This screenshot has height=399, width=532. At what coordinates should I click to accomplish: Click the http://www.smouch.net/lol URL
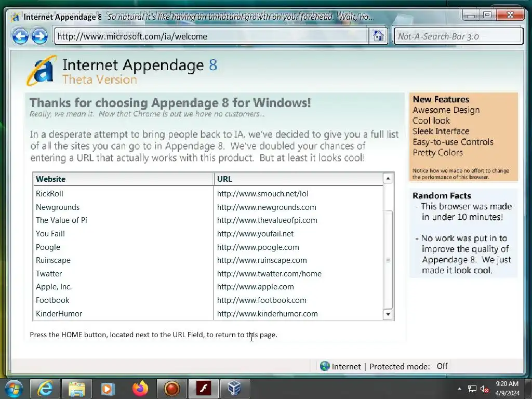tap(262, 194)
